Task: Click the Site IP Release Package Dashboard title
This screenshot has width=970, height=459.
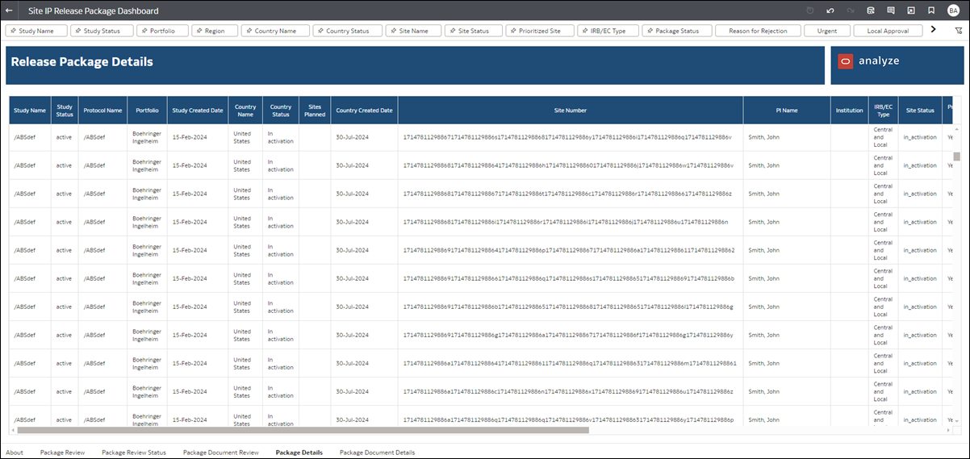Action: (94, 11)
